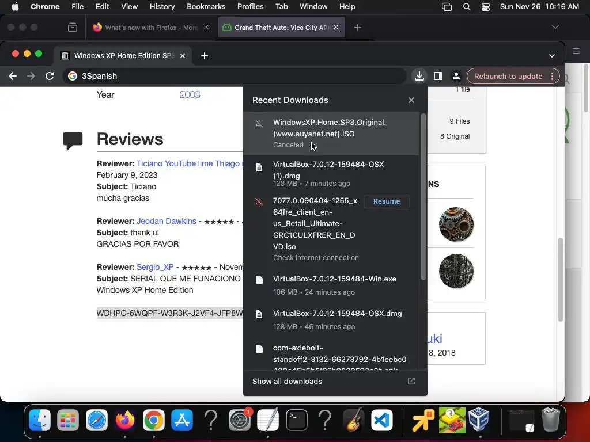Click file icon of VirtualBox-OSX.dmg 46 minutes ago
The width and height of the screenshot is (590, 442).
259,314
